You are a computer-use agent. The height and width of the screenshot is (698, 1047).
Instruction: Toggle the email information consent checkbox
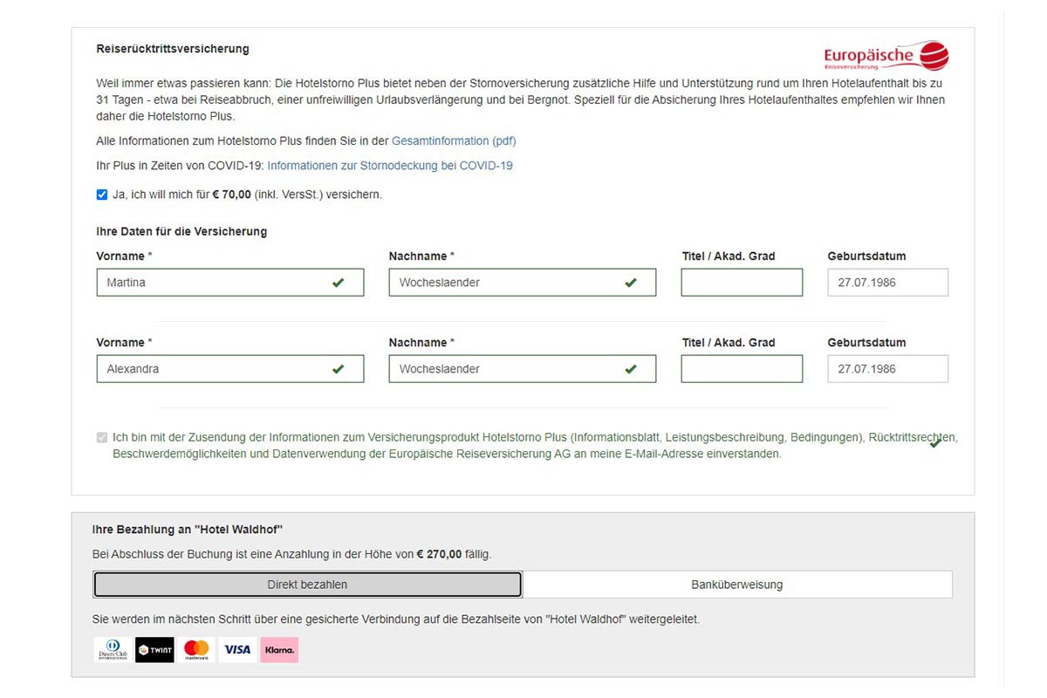[x=102, y=437]
